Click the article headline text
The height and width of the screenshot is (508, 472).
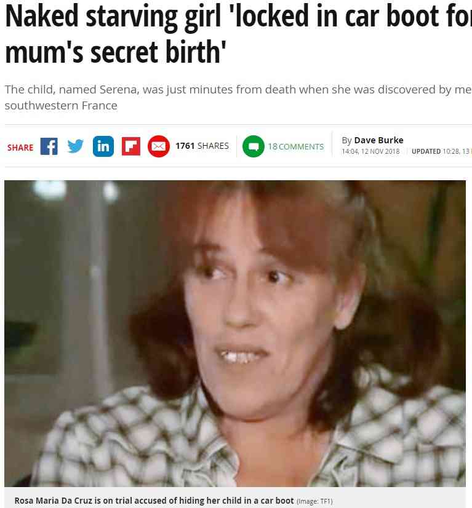tap(238, 34)
